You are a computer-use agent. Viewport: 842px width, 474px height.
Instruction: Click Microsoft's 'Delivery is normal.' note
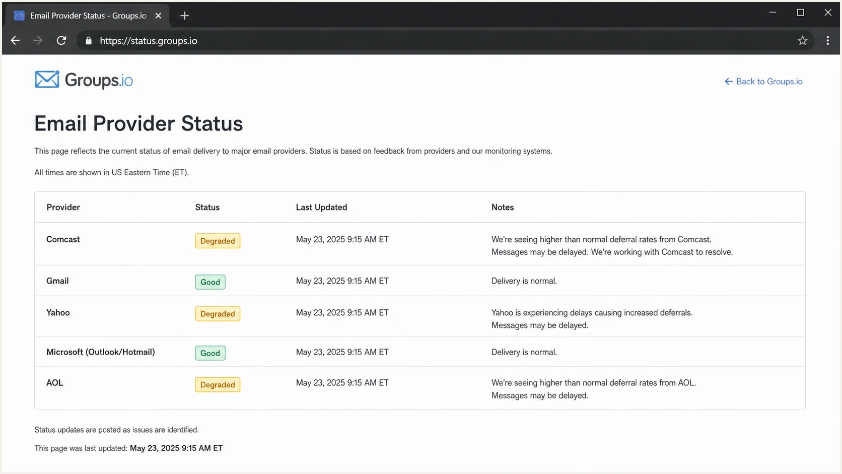524,352
